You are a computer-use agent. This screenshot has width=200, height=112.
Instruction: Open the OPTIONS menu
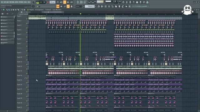click(x=21, y=2)
